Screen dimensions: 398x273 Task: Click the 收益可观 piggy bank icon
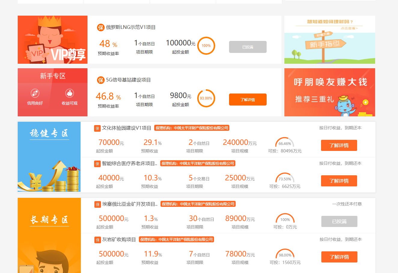click(x=70, y=93)
